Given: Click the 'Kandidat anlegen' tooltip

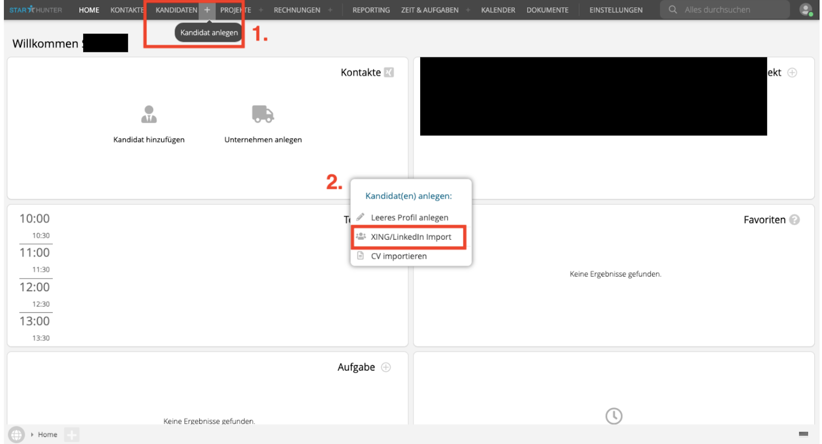Looking at the screenshot, I should [x=209, y=32].
